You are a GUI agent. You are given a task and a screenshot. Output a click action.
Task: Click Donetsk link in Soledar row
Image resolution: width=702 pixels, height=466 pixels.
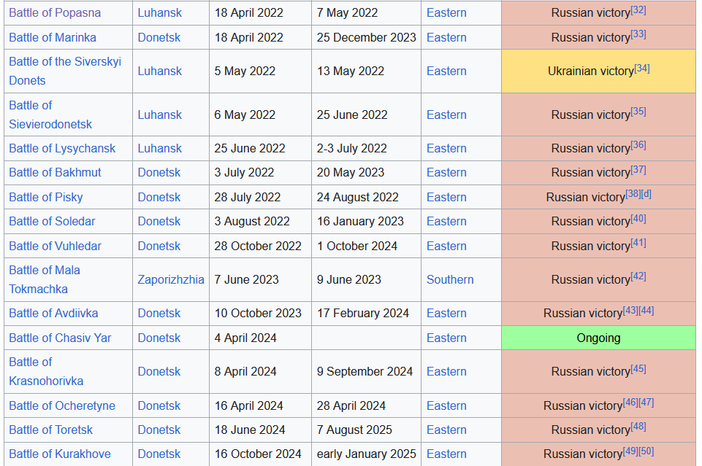(159, 221)
